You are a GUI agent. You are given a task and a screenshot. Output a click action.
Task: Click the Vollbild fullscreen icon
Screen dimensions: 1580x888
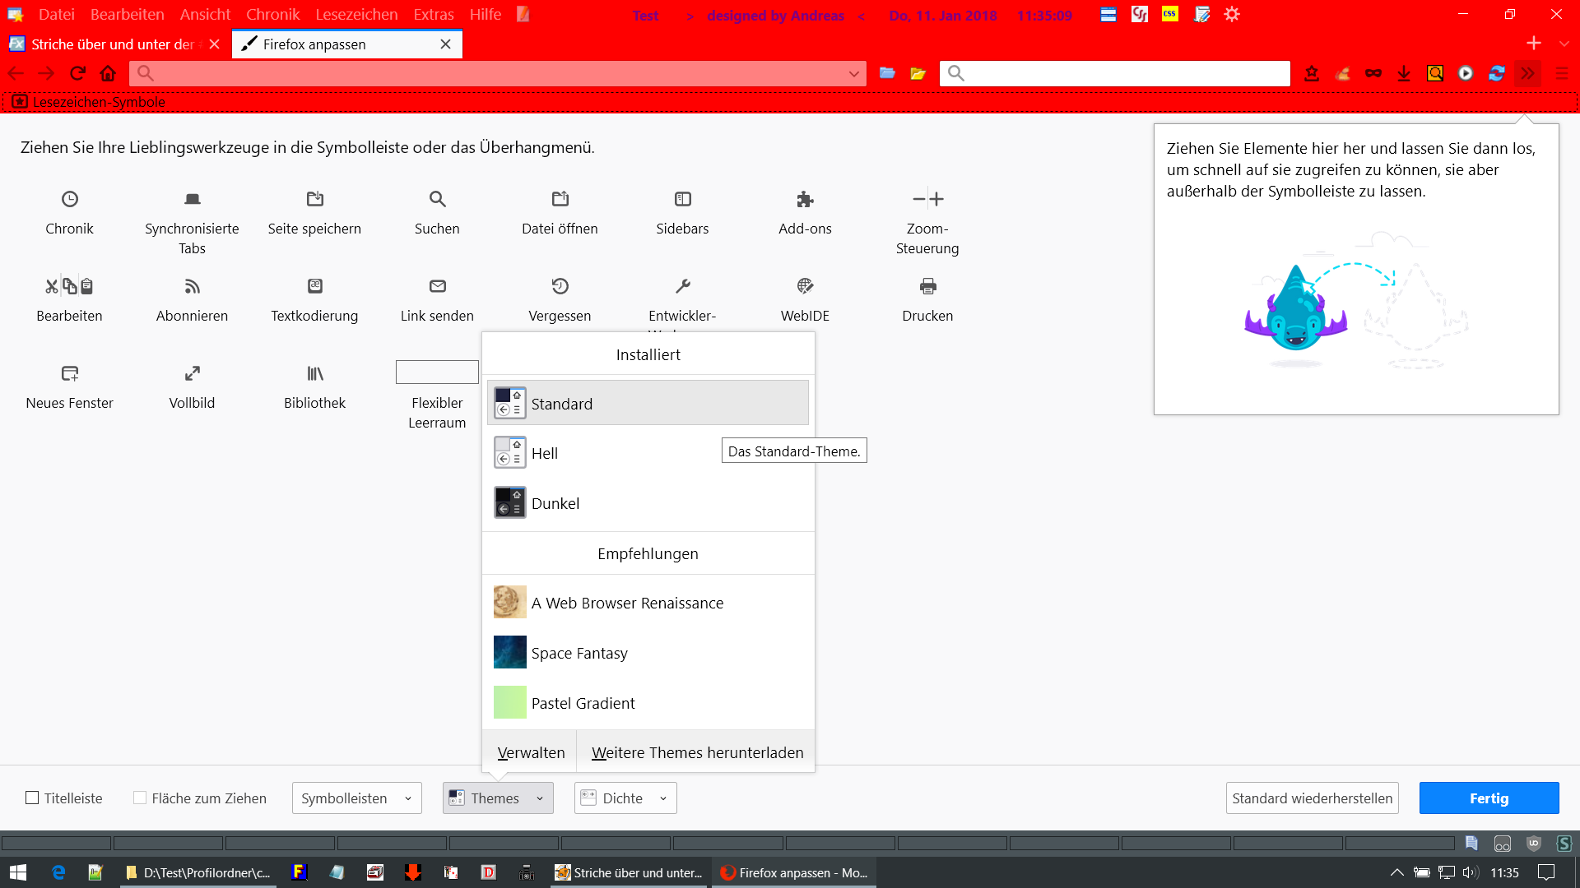tap(192, 373)
